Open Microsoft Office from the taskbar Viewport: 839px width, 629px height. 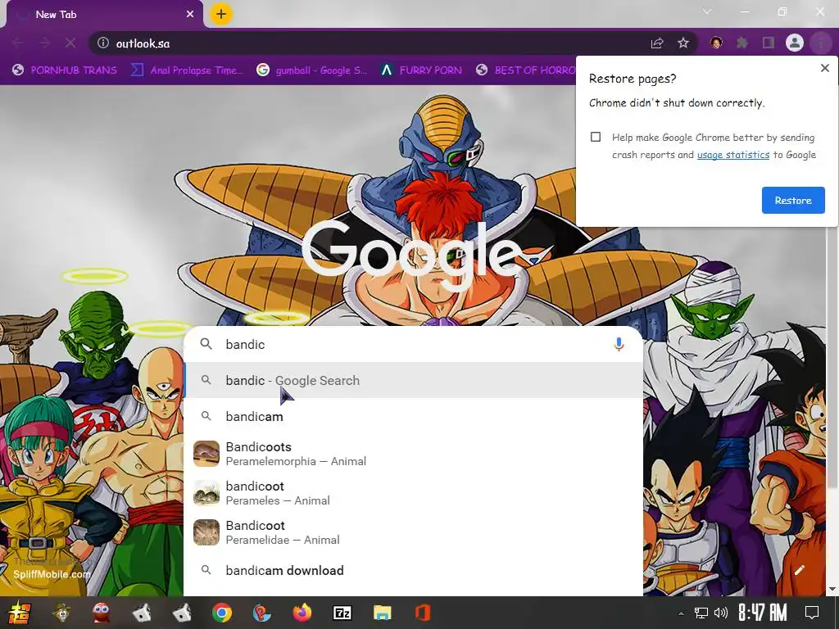[422, 613]
